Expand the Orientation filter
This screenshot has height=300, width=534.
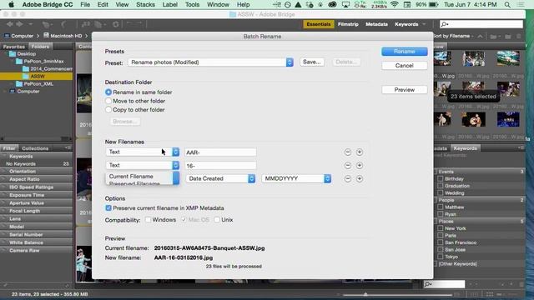pyautogui.click(x=23, y=171)
